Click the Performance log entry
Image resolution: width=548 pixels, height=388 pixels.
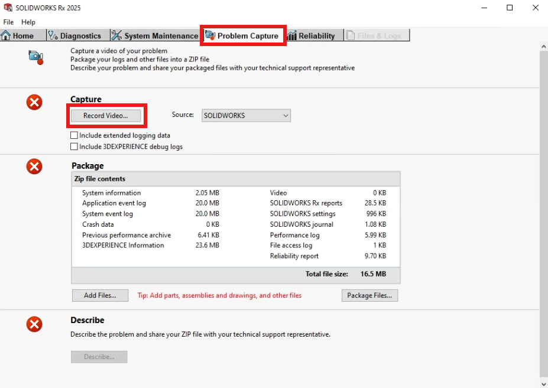pos(294,235)
